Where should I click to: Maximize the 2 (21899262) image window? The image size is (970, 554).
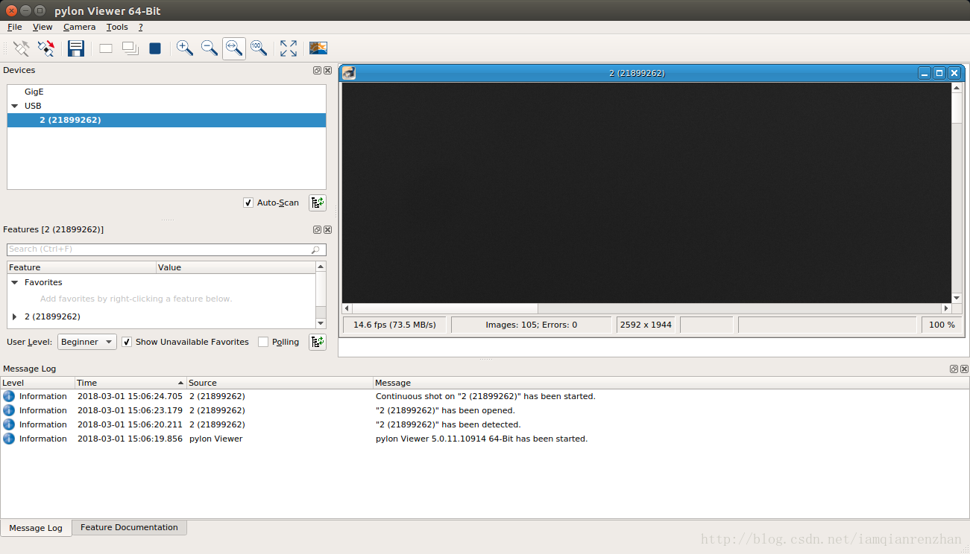[x=939, y=73]
